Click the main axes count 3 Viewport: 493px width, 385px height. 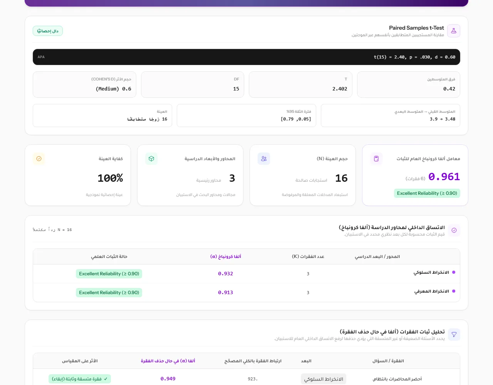[232, 178]
